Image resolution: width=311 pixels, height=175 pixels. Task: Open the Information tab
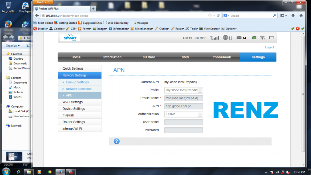click(112, 57)
